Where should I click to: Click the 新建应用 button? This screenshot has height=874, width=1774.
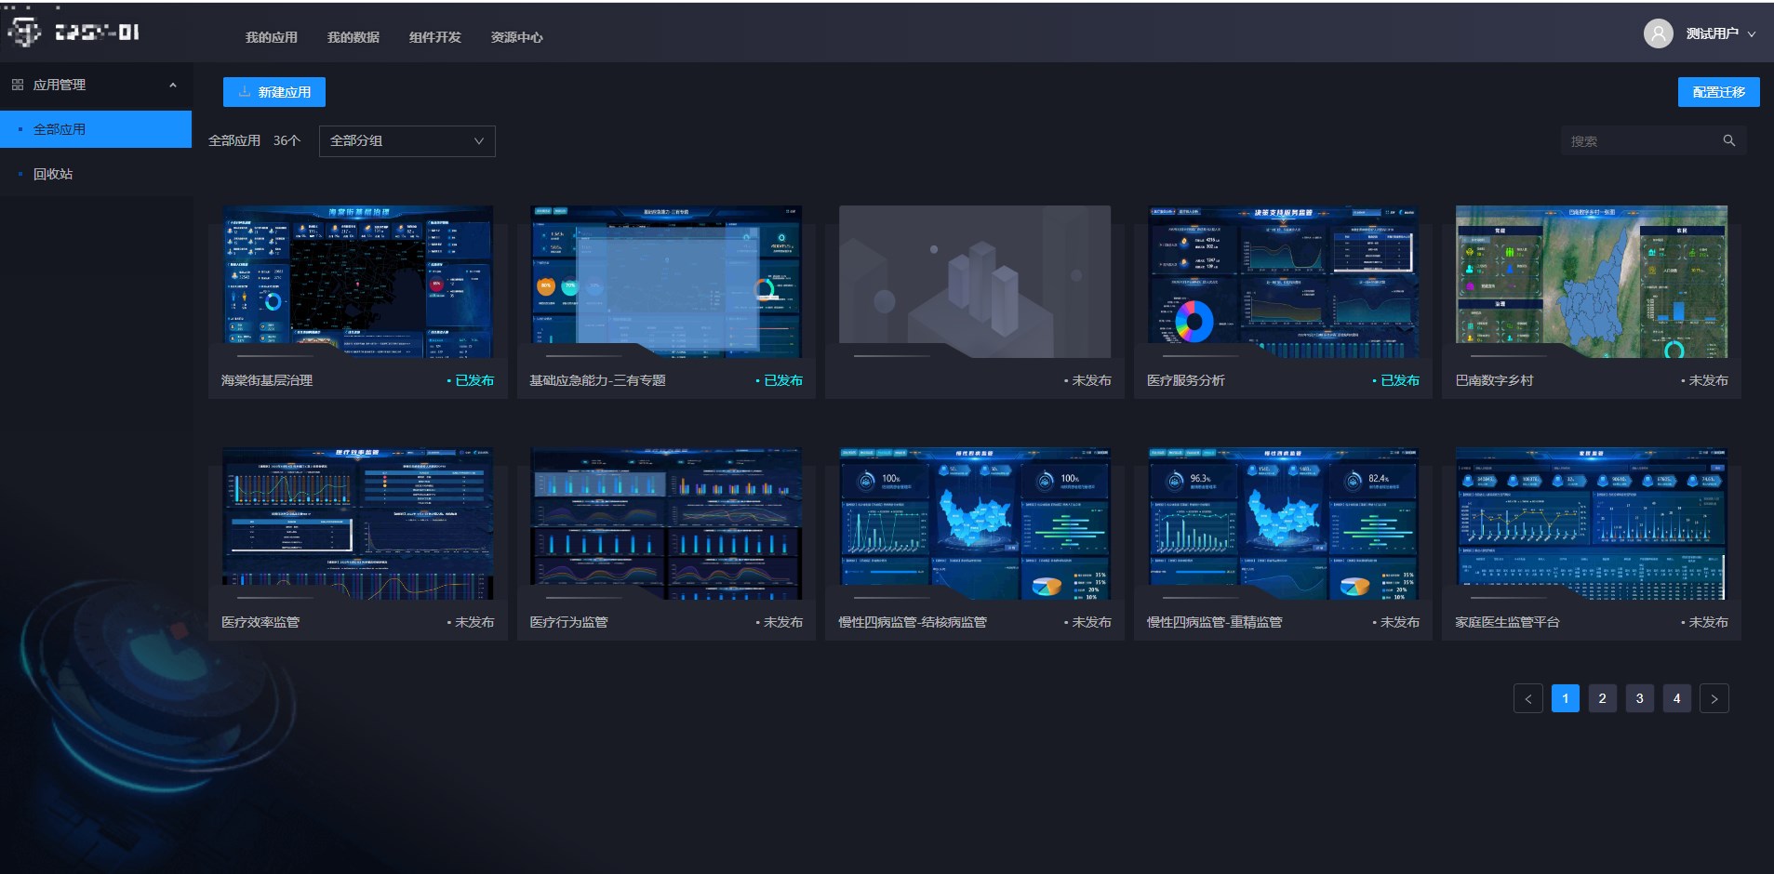[x=274, y=92]
